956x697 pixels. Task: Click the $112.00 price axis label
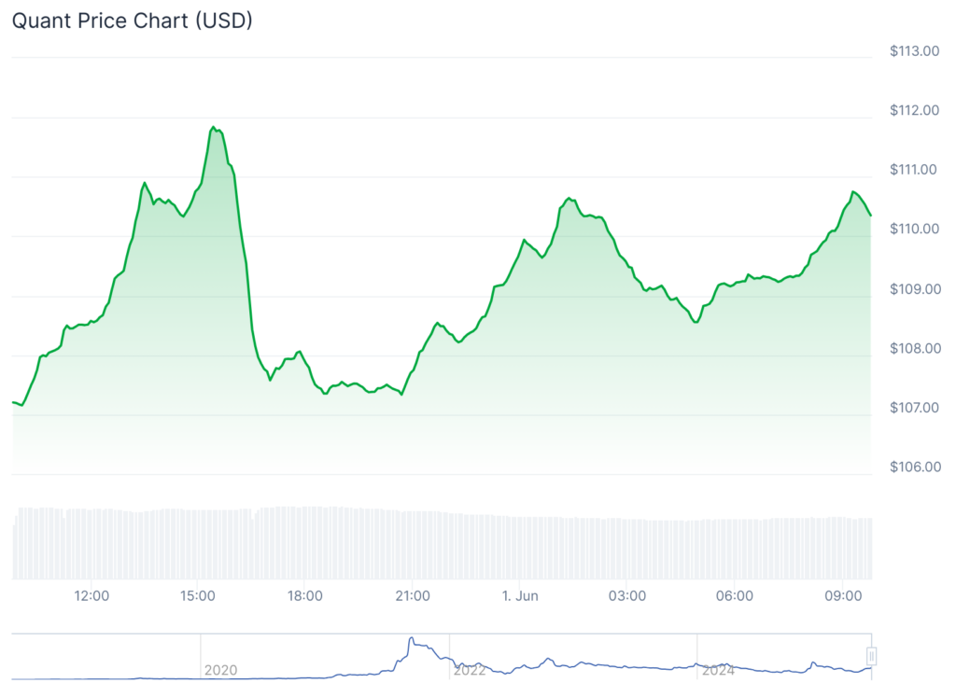click(913, 111)
